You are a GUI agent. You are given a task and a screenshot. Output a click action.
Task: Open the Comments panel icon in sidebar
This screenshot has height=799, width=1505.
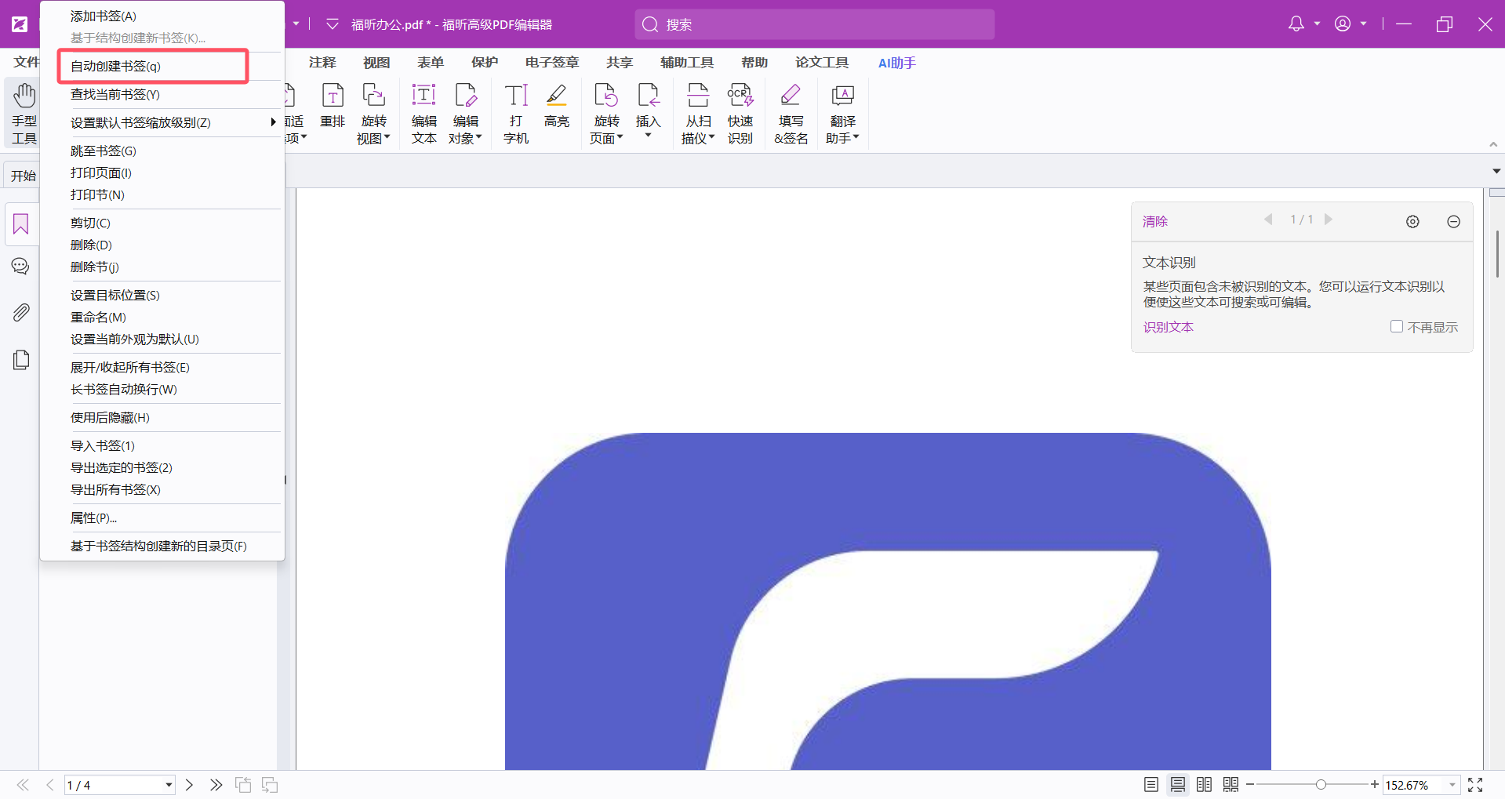21,267
